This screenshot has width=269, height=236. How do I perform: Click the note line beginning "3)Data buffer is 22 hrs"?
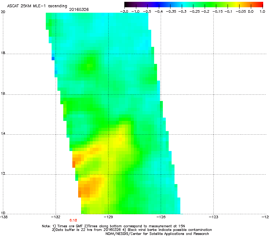tap(132, 230)
